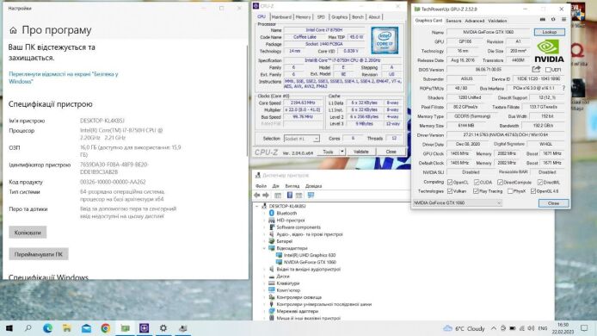
Task: Expand the Bluetooth node
Action: (x=264, y=213)
